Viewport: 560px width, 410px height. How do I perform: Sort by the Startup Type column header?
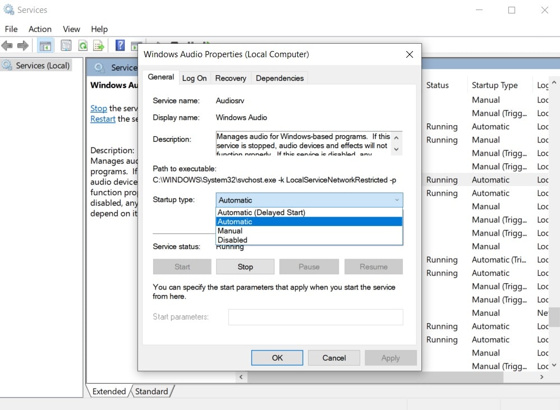494,85
